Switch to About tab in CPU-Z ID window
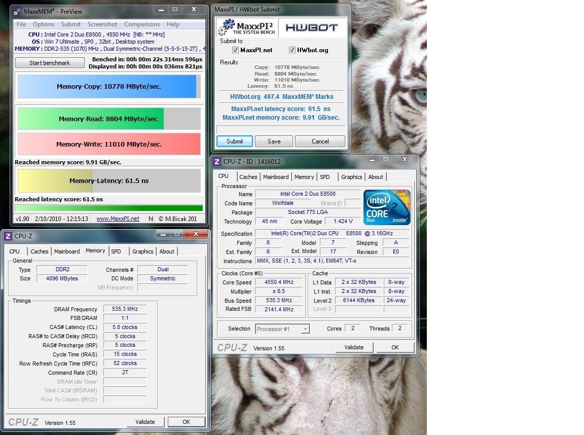The width and height of the screenshot is (584, 435). point(376,177)
